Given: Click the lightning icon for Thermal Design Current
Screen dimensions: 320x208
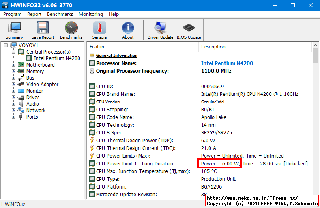Looking at the screenshot, I should coord(92,148).
